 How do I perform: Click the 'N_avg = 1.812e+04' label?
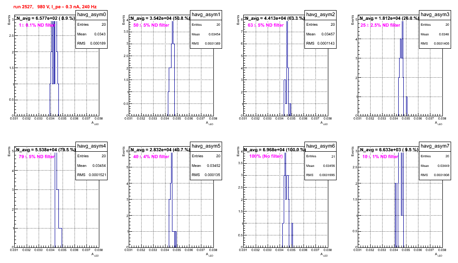coord(380,18)
